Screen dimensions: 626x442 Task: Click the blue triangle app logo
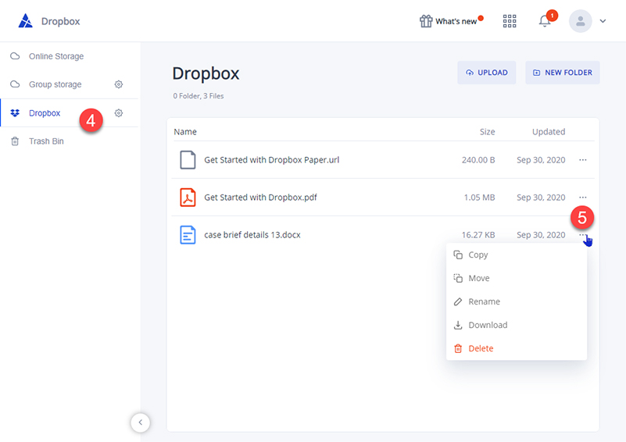[26, 21]
